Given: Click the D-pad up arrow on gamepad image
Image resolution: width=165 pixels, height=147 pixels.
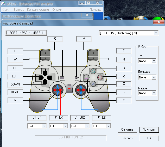Looking at the screenshot, I should 45,73.
